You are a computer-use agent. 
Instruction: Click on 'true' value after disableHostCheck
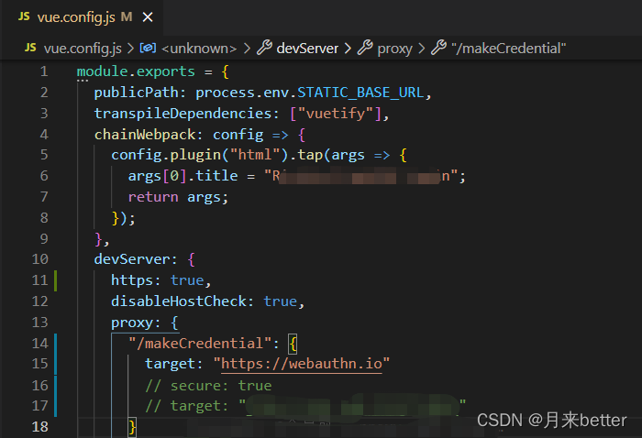[x=281, y=301]
